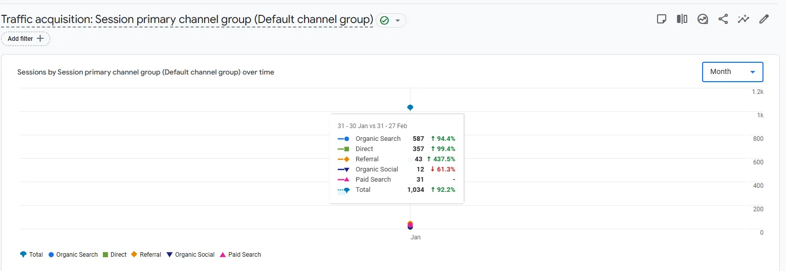Toggle Referral legend entry
This screenshot has width=786, height=271.
click(146, 254)
